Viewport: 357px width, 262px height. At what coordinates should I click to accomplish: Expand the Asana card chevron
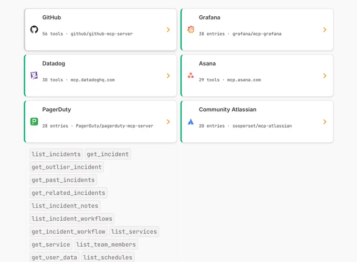click(324, 76)
